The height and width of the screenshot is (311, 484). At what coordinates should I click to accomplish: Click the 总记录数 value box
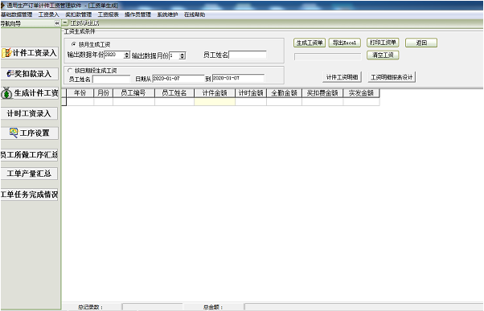152,307
